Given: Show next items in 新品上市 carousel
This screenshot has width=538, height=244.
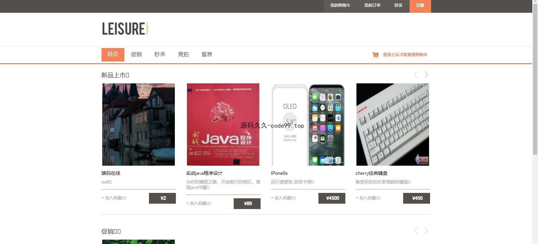Looking at the screenshot, I should [426, 75].
